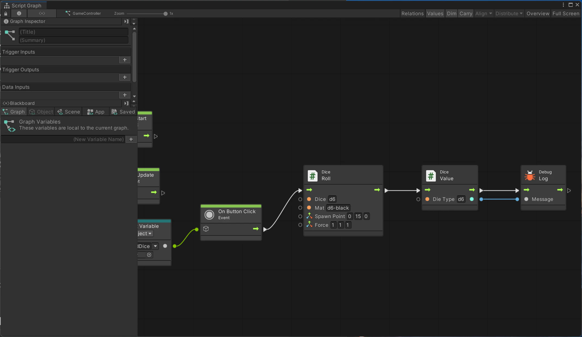
Task: Click the Force vector icon
Action: (x=309, y=225)
